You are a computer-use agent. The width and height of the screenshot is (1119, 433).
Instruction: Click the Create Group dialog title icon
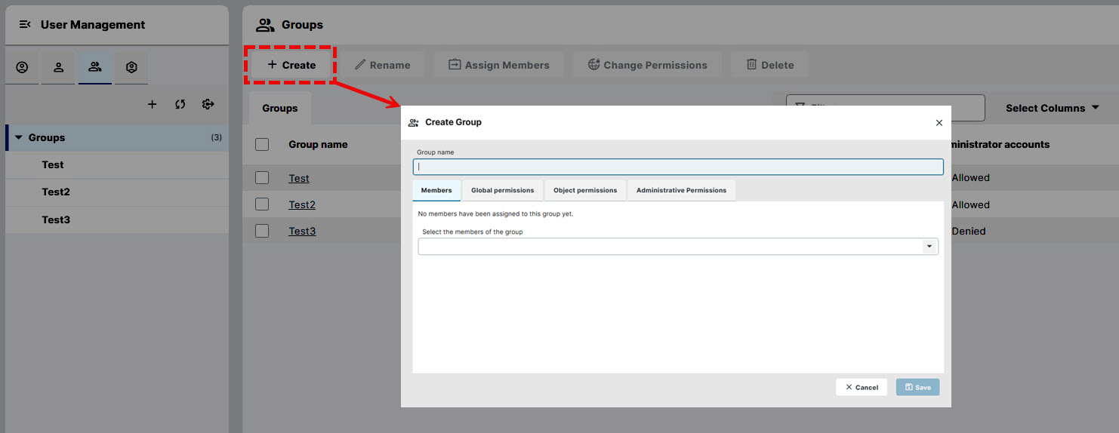[x=413, y=122]
